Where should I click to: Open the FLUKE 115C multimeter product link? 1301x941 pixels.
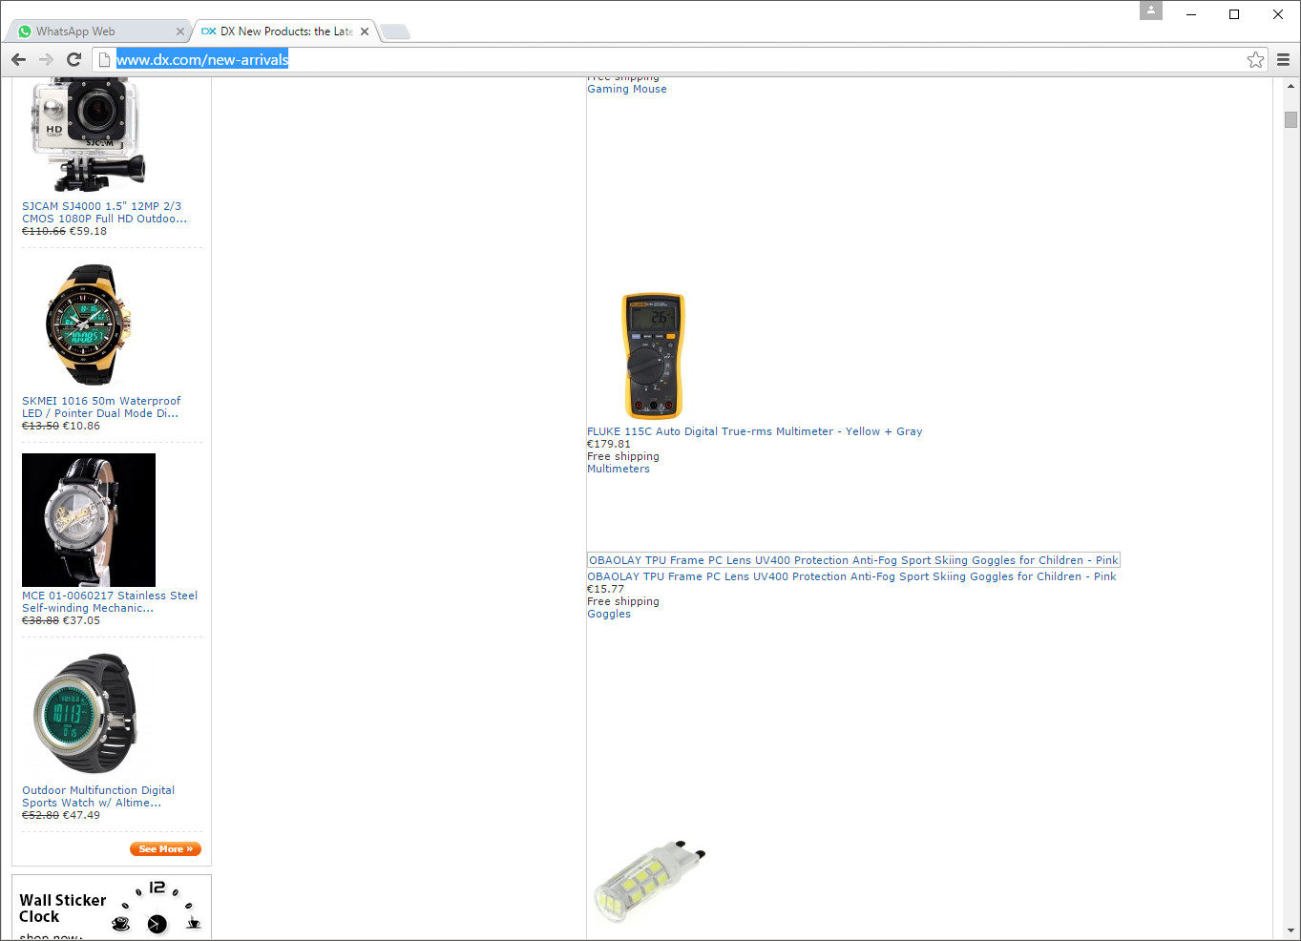click(x=755, y=431)
